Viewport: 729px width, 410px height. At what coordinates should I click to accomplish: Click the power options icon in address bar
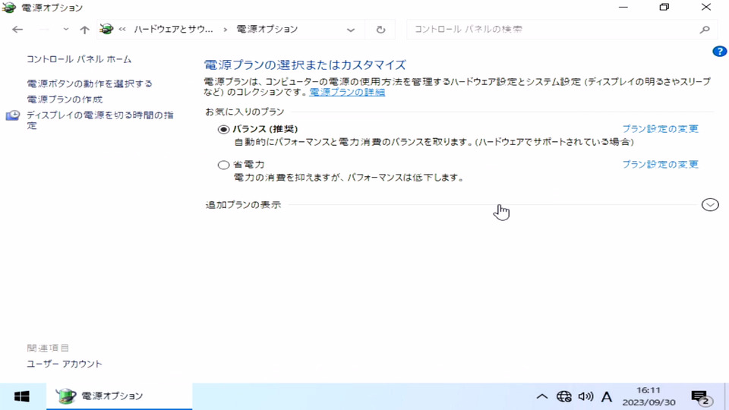point(106,29)
